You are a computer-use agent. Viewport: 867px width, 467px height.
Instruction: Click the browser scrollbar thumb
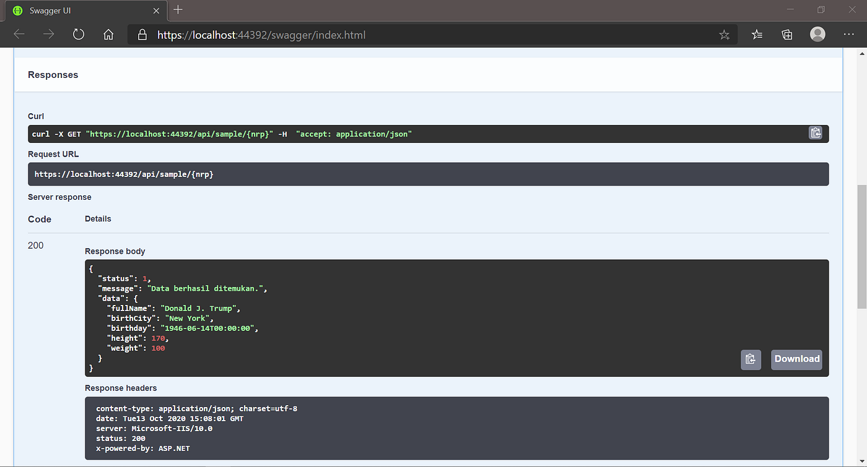click(861, 247)
